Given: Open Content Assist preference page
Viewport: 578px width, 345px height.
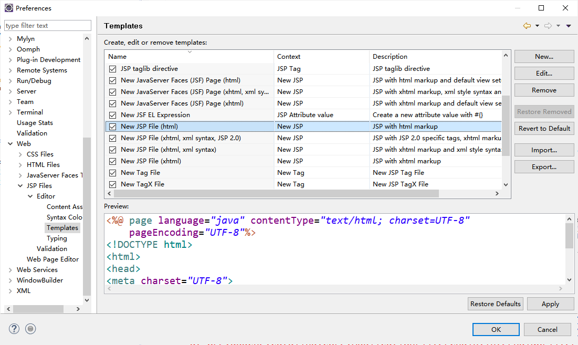Looking at the screenshot, I should 64,207.
